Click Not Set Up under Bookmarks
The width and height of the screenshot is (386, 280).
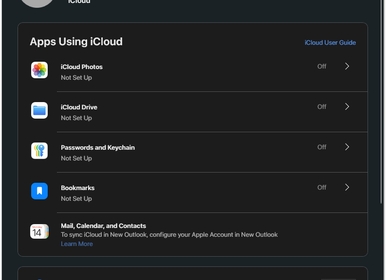76,199
